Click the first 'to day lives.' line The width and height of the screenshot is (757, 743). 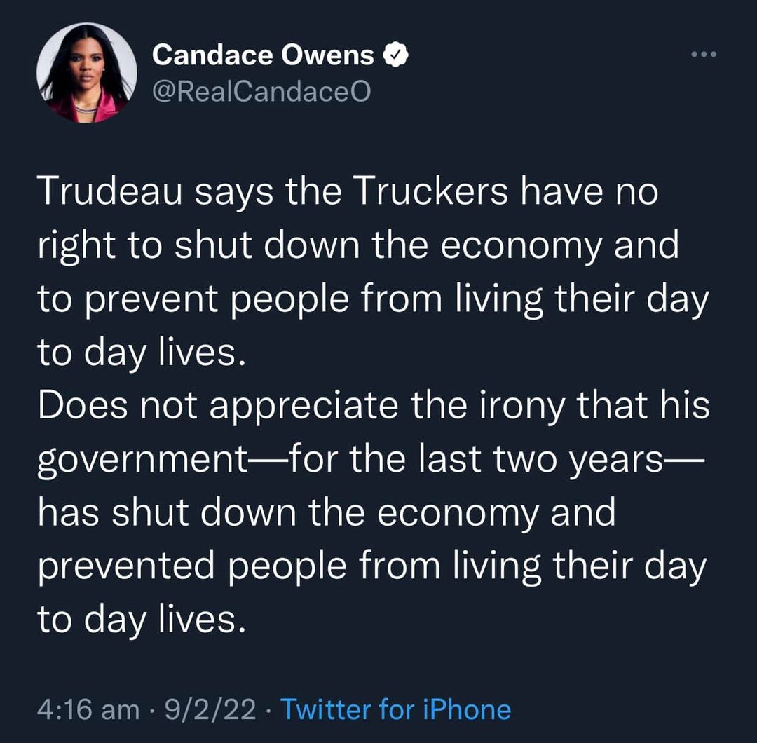(142, 353)
